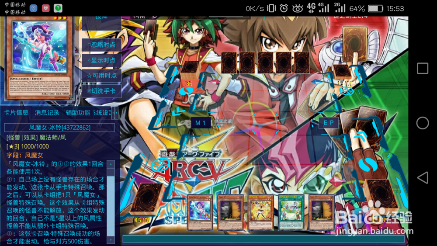Switch to the 辅助功能 tab

coord(78,113)
